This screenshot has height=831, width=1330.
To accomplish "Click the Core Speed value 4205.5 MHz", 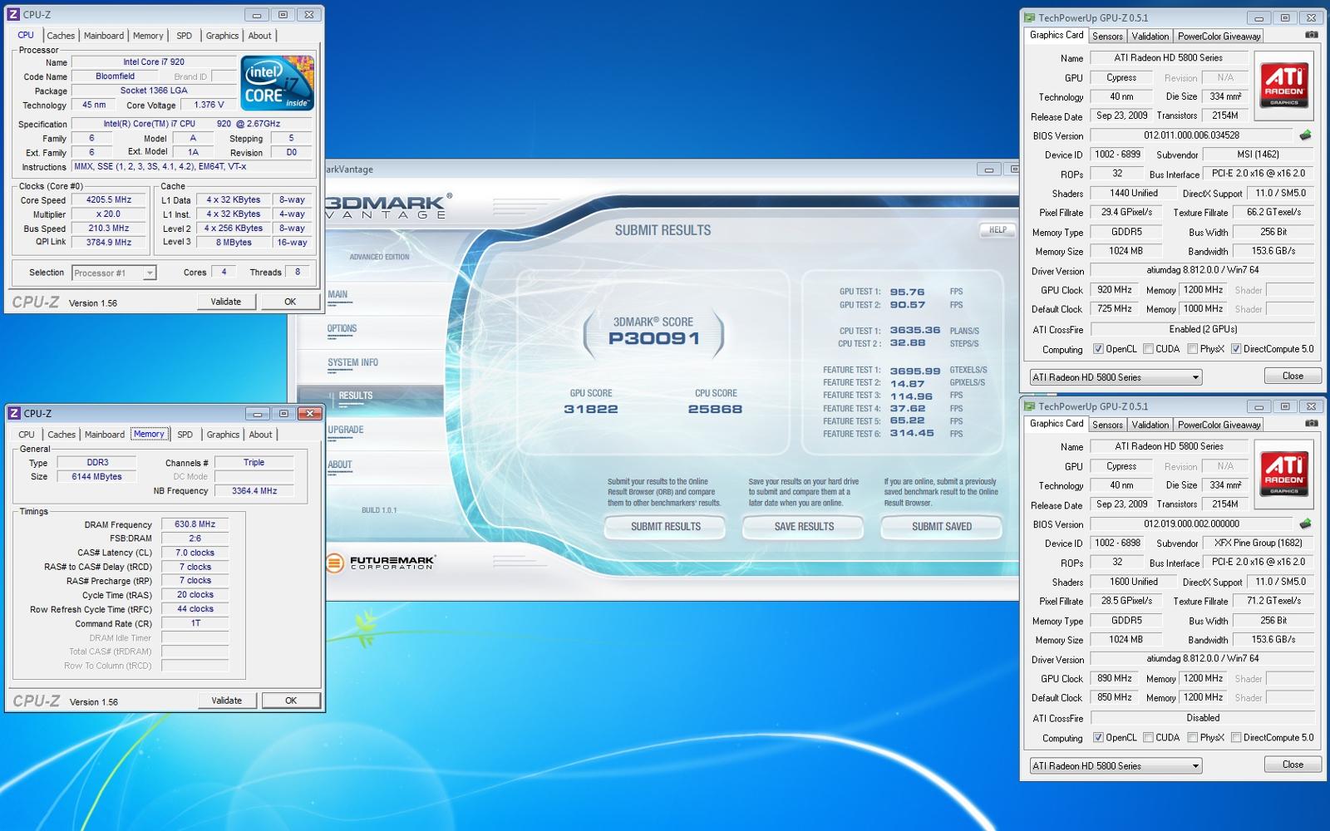I will point(109,200).
